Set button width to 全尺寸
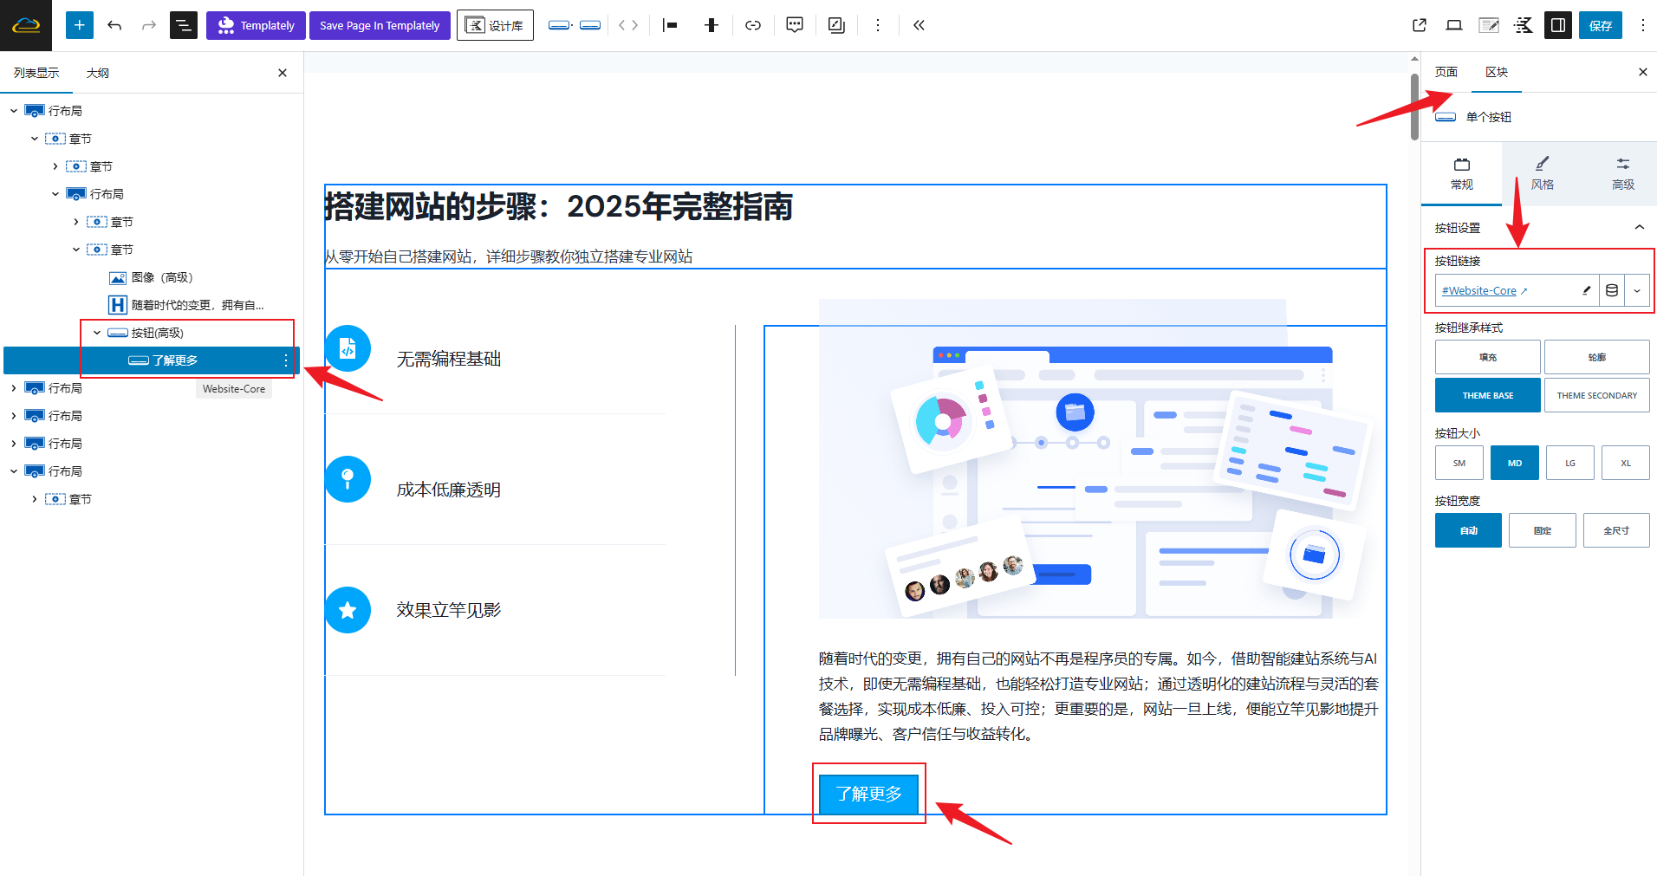Viewport: 1657px width, 876px height. (x=1615, y=530)
